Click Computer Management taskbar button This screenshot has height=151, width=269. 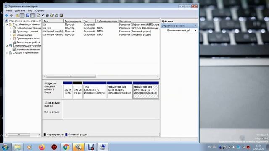coord(103,147)
